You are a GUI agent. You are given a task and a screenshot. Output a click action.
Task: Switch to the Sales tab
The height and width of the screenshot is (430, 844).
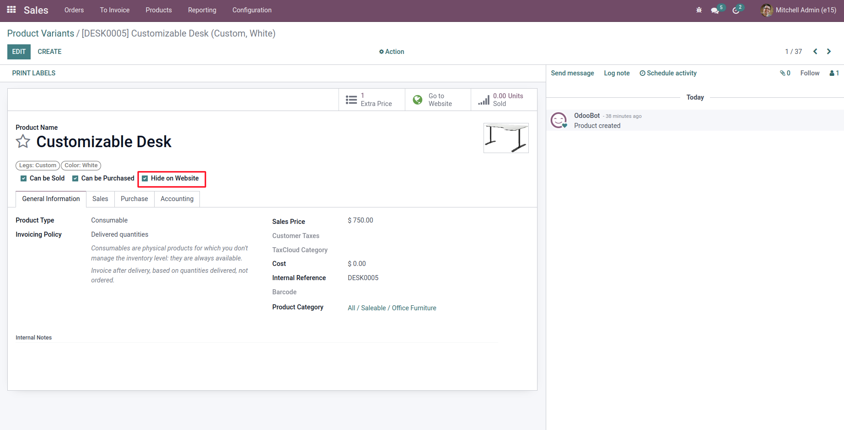(x=100, y=199)
